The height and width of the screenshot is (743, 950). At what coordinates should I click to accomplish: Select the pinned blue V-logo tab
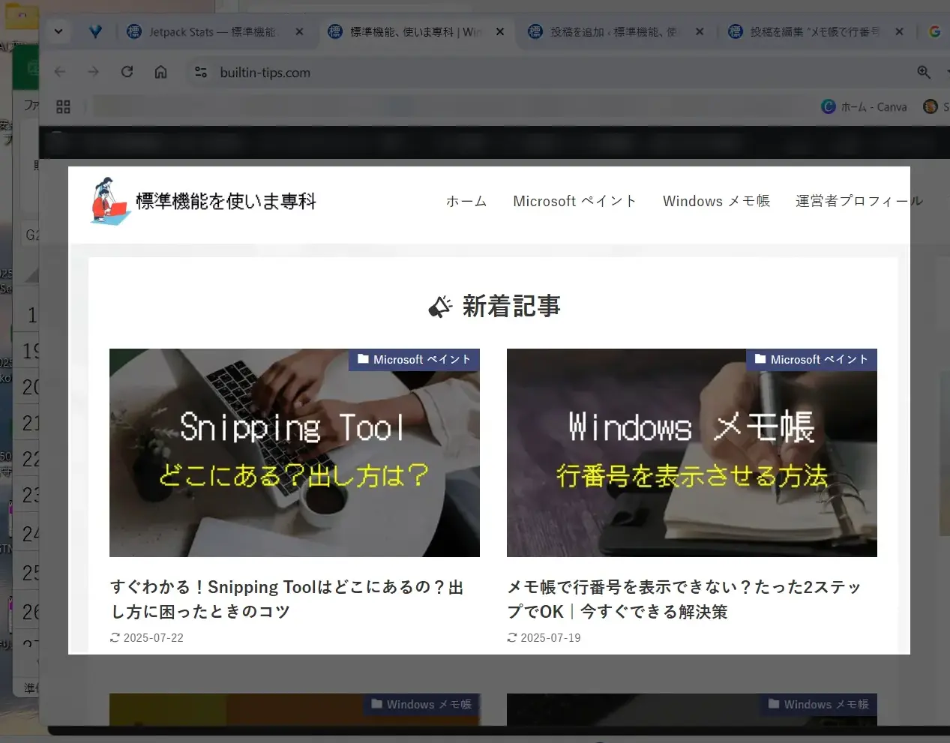tap(95, 31)
